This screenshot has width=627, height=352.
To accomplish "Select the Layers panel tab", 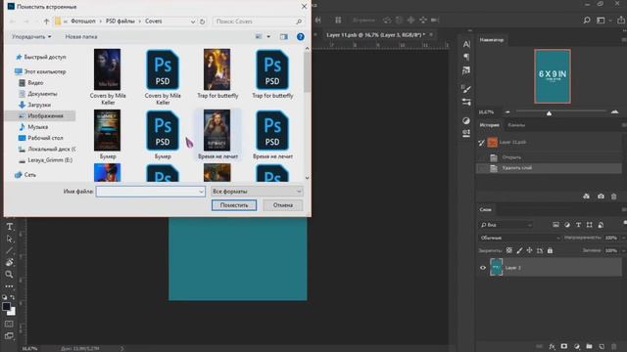I will point(485,209).
